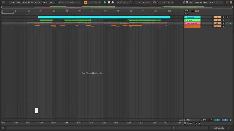Toggle the orange Follow playback button
Screen dimensions: 234x131
[x=85, y=2]
